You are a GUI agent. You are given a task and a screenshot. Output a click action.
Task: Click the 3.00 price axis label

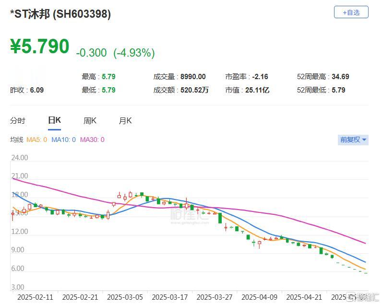point(18,287)
